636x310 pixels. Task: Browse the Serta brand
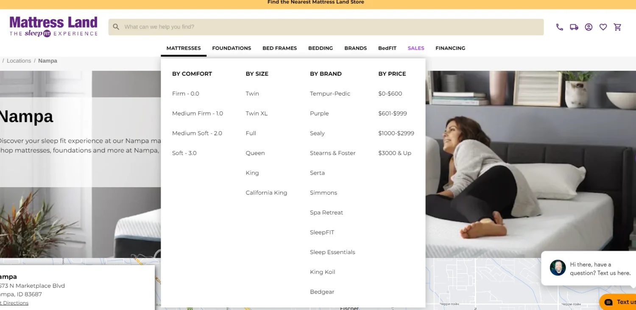[317, 173]
